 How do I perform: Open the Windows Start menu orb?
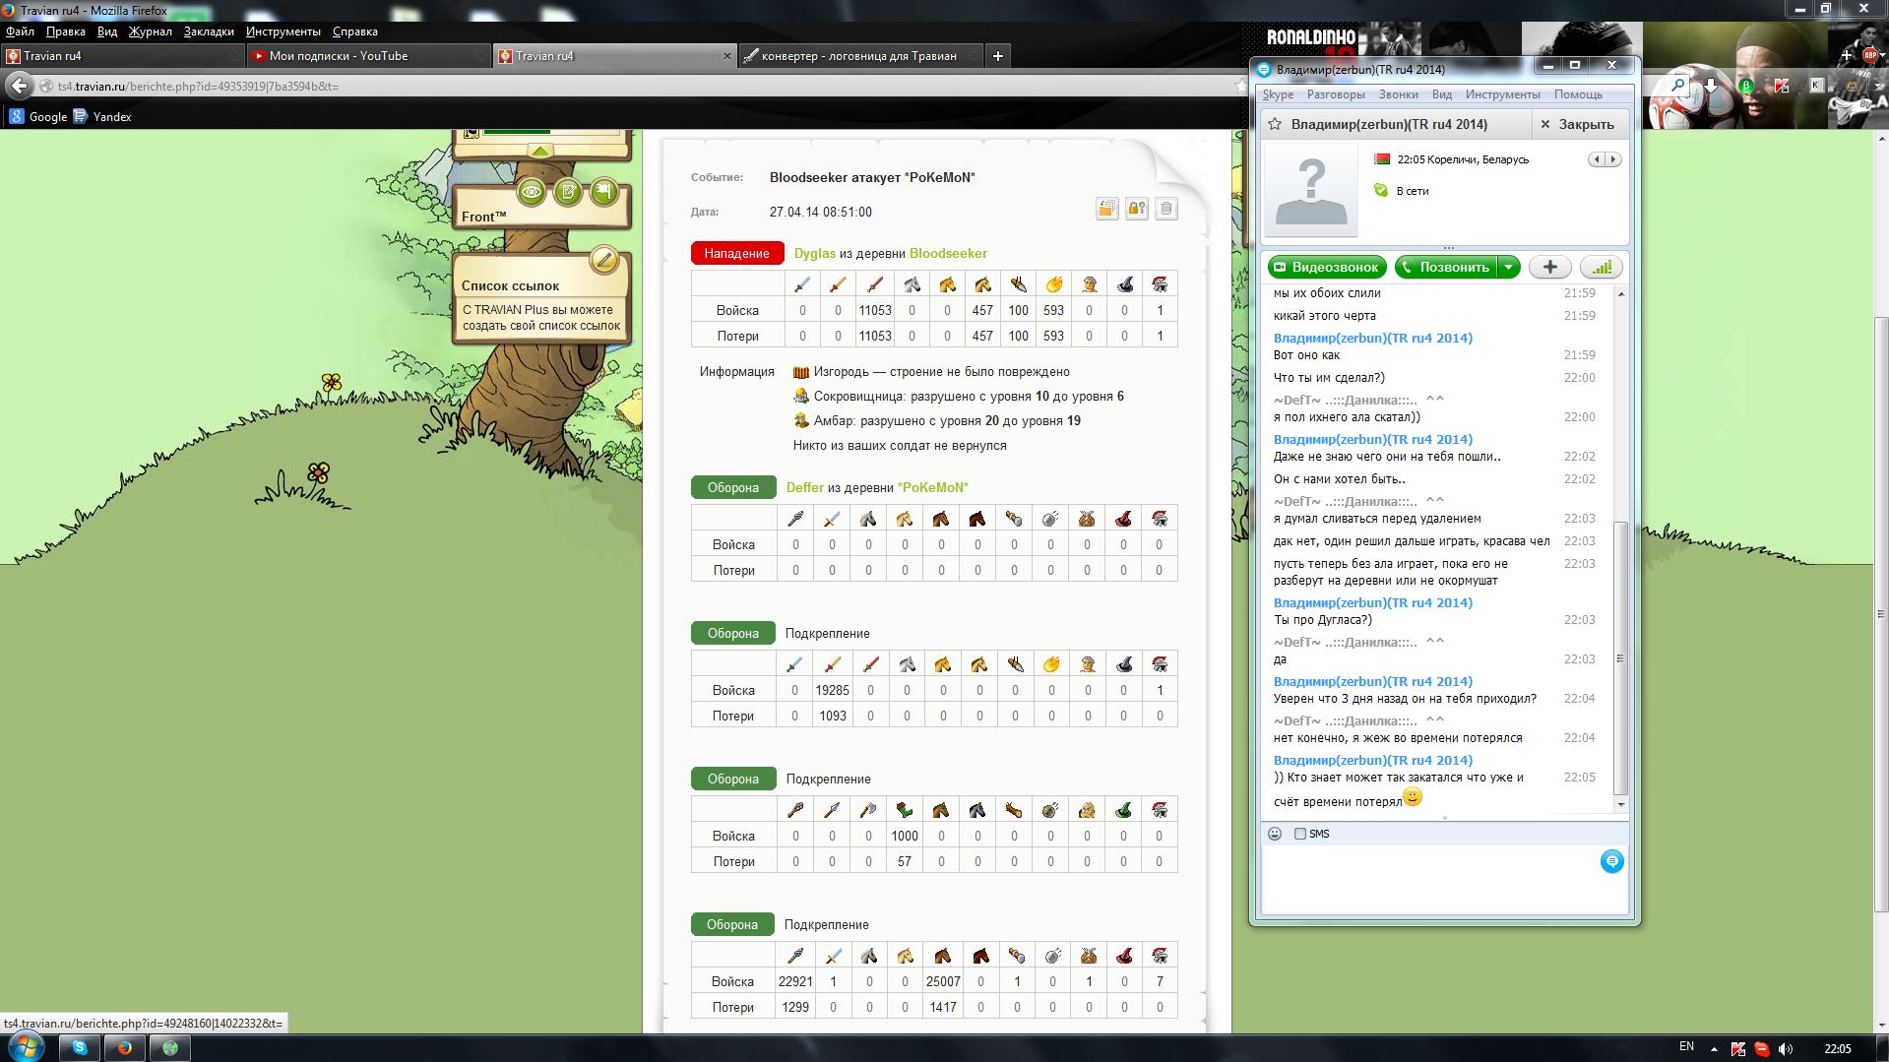click(x=25, y=1047)
